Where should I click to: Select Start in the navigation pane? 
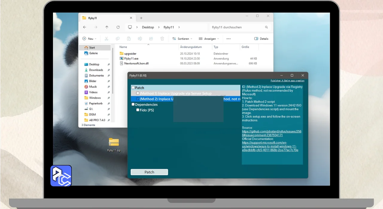[x=95, y=47]
